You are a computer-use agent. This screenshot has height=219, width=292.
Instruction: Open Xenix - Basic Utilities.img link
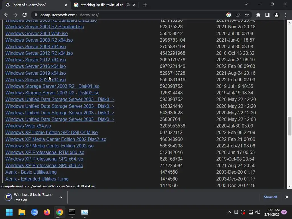[31, 172]
